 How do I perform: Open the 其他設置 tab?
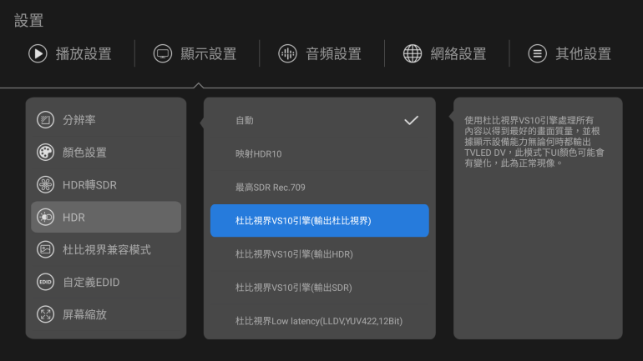[570, 53]
